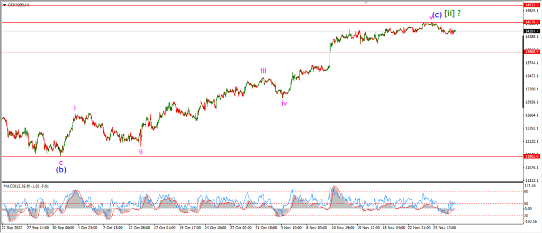Click the red 11802.8 price tag
542x233 pixels.
pos(532,156)
